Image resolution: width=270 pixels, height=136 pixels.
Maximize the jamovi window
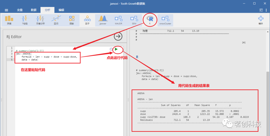point(254,4)
